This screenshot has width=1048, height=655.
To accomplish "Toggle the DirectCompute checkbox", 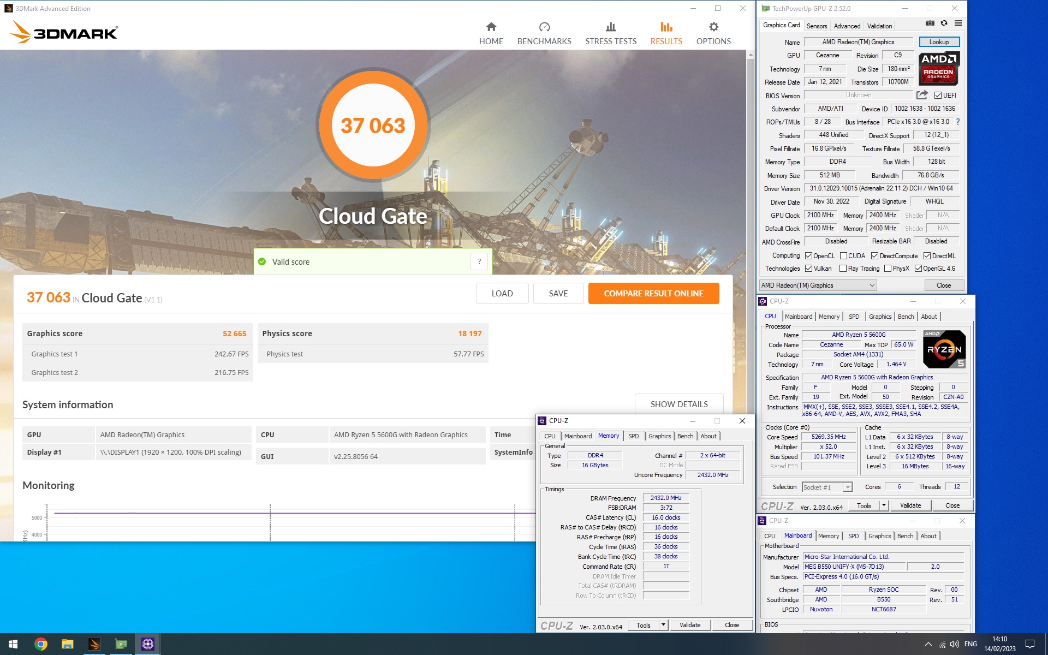I will tap(874, 256).
